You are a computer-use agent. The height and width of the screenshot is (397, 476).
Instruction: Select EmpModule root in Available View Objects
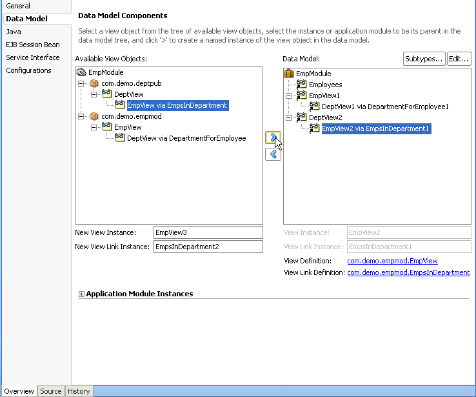[x=106, y=72]
